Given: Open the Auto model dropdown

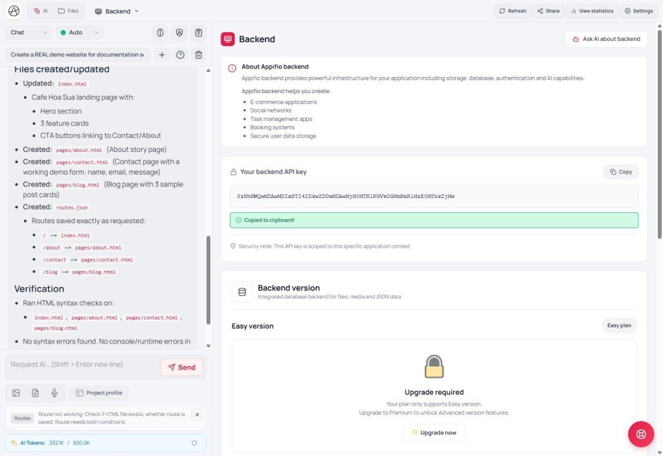Looking at the screenshot, I should point(80,32).
